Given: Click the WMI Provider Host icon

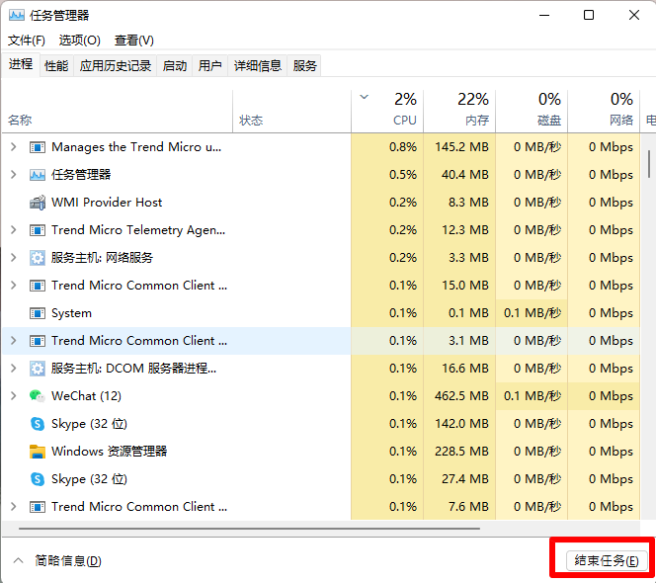Looking at the screenshot, I should click(x=38, y=203).
